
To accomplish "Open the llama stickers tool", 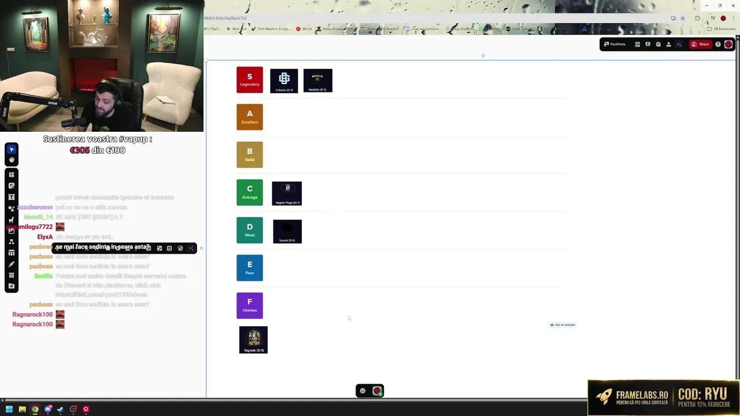I will tap(12, 220).
